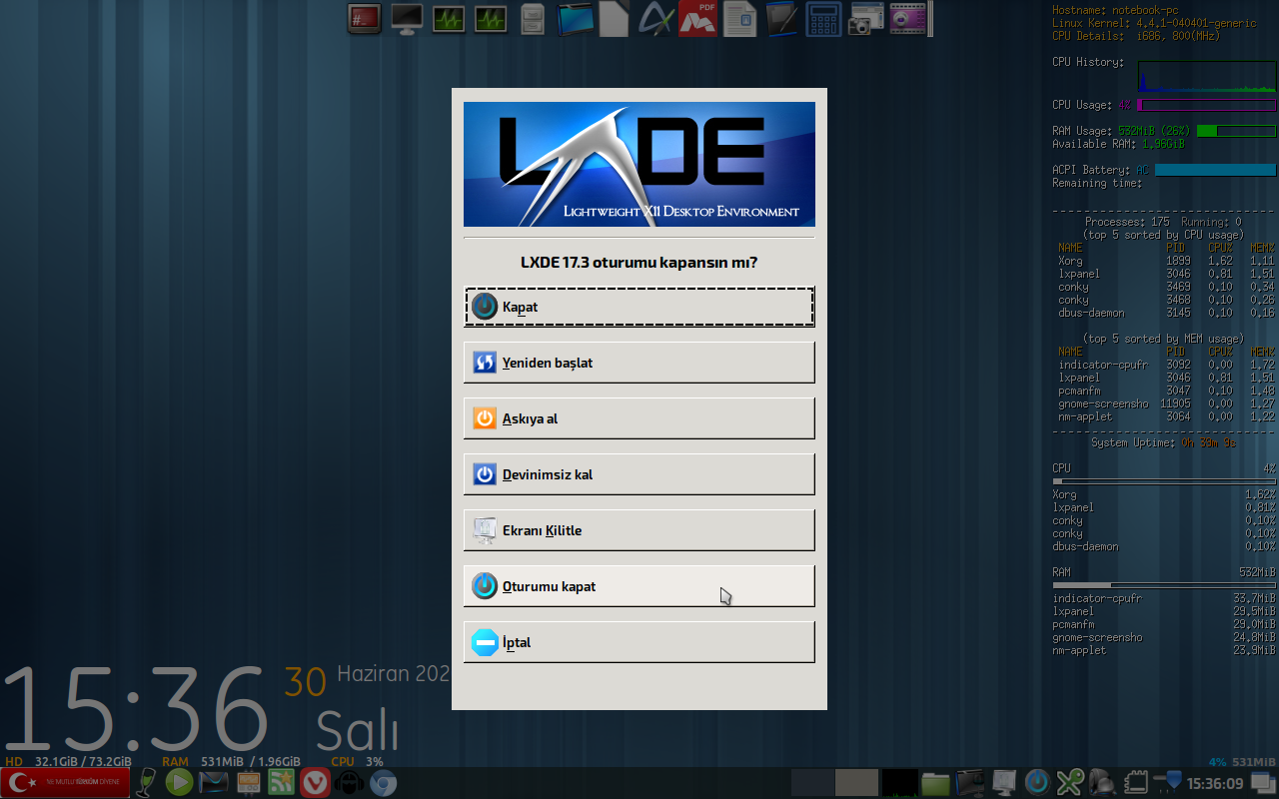1279x799 pixels.
Task: Click the CPU frequency chip tray icon
Action: tap(1135, 782)
